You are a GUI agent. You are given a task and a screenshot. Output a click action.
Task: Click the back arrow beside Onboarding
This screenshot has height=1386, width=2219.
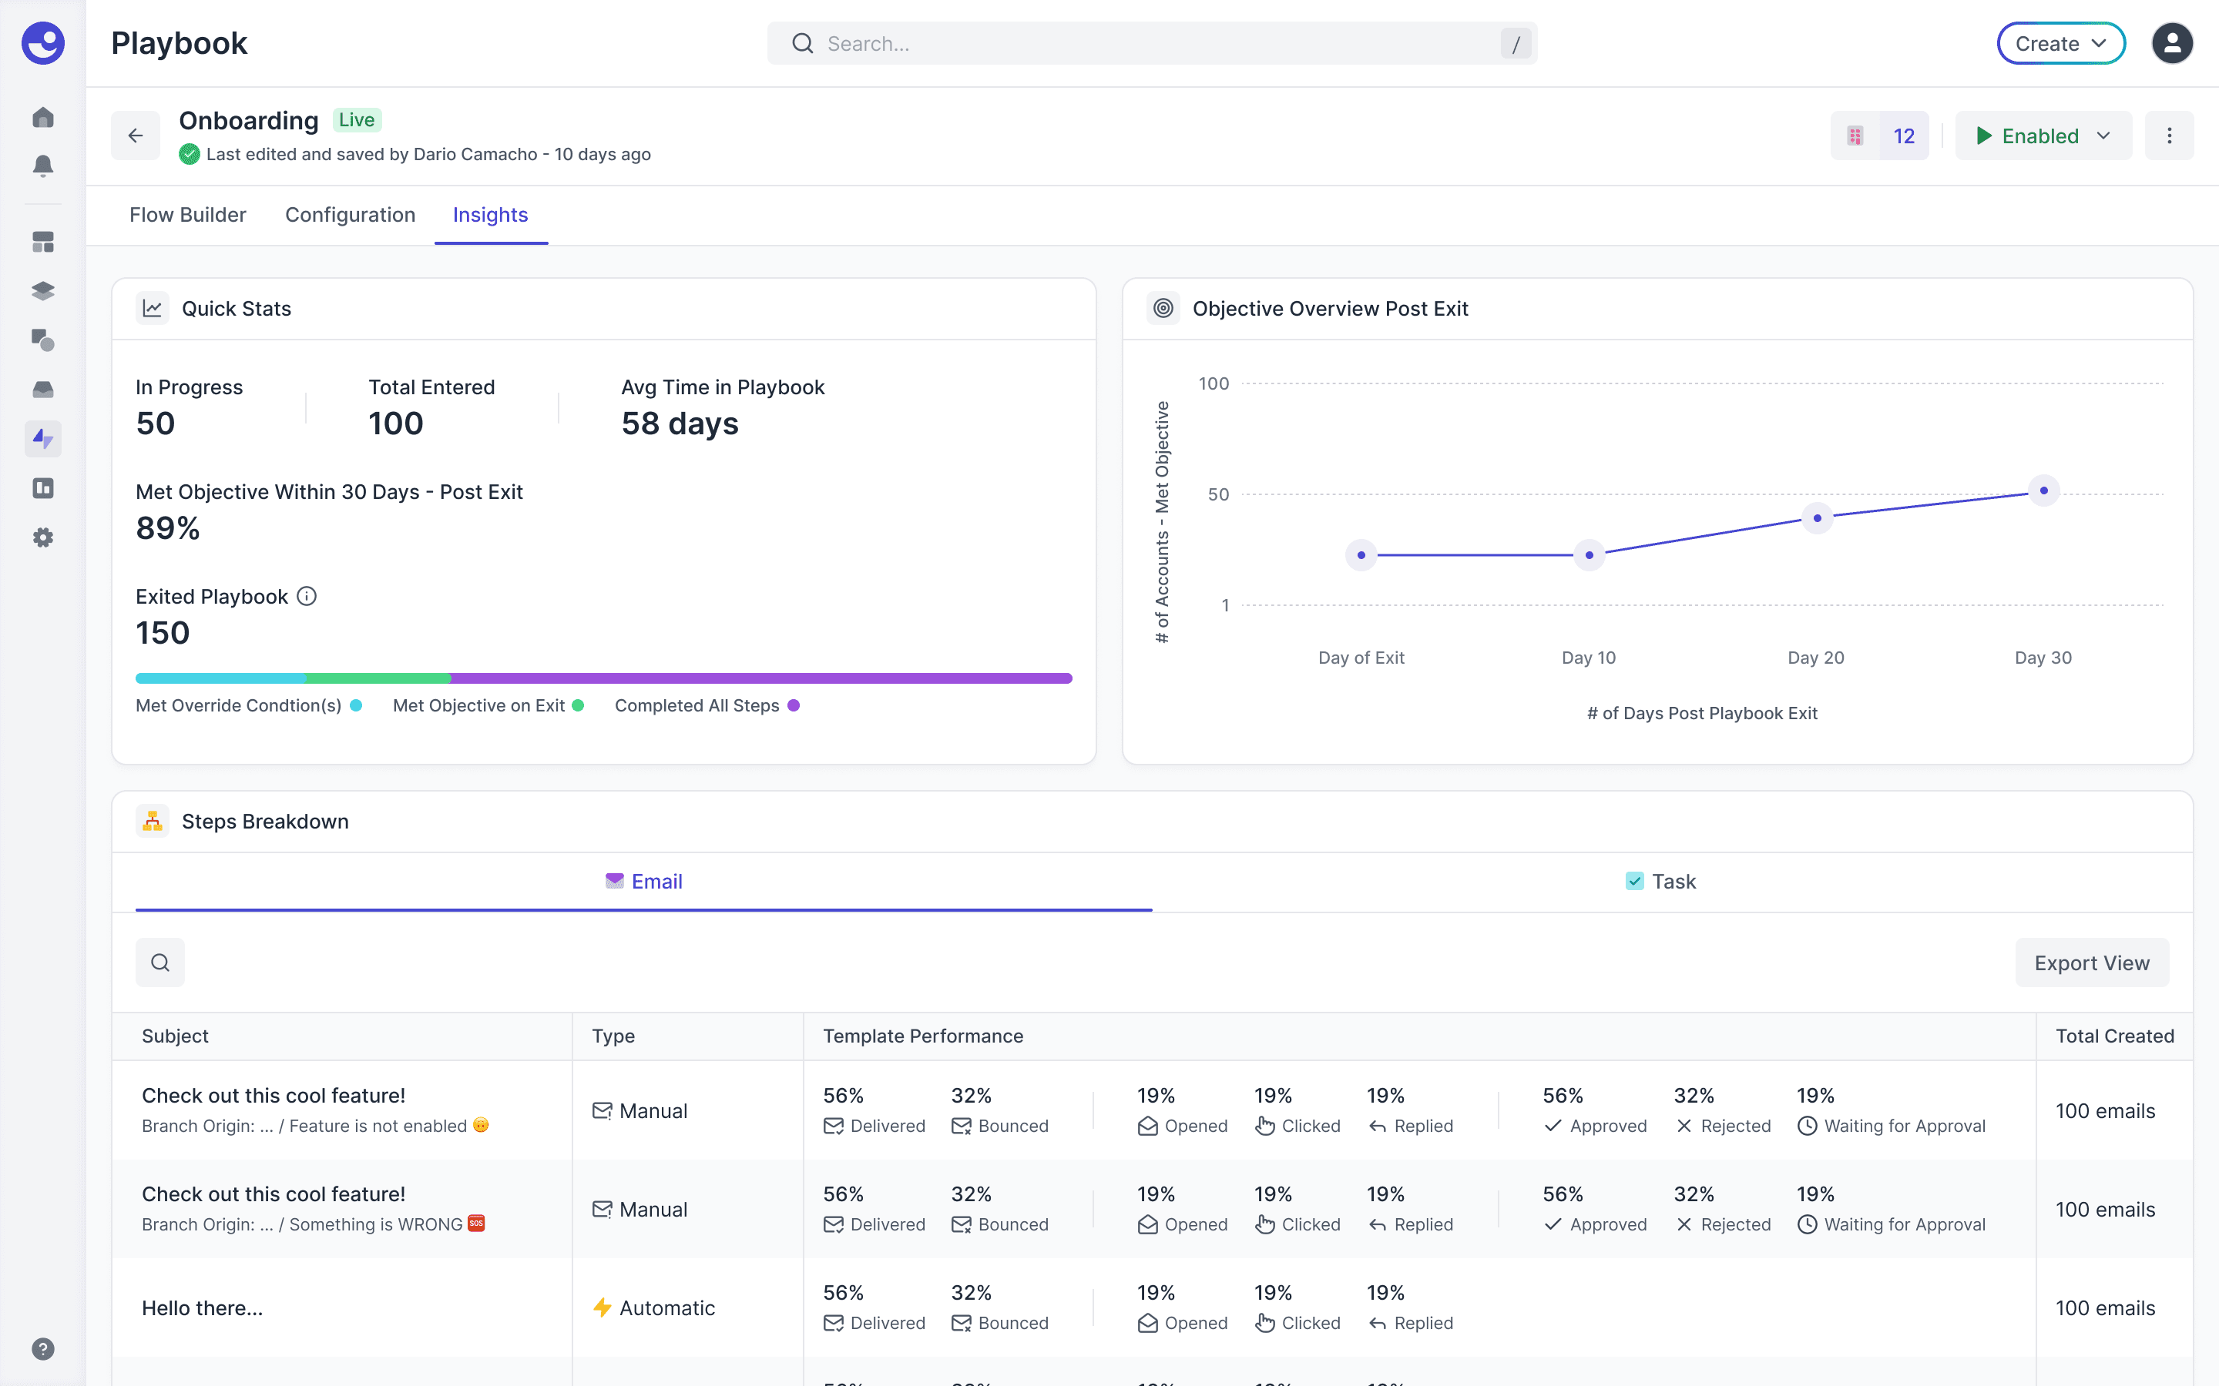(x=136, y=136)
